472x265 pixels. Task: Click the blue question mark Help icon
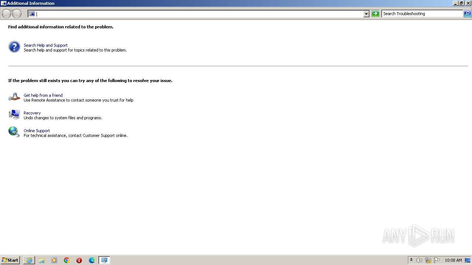tap(14, 47)
